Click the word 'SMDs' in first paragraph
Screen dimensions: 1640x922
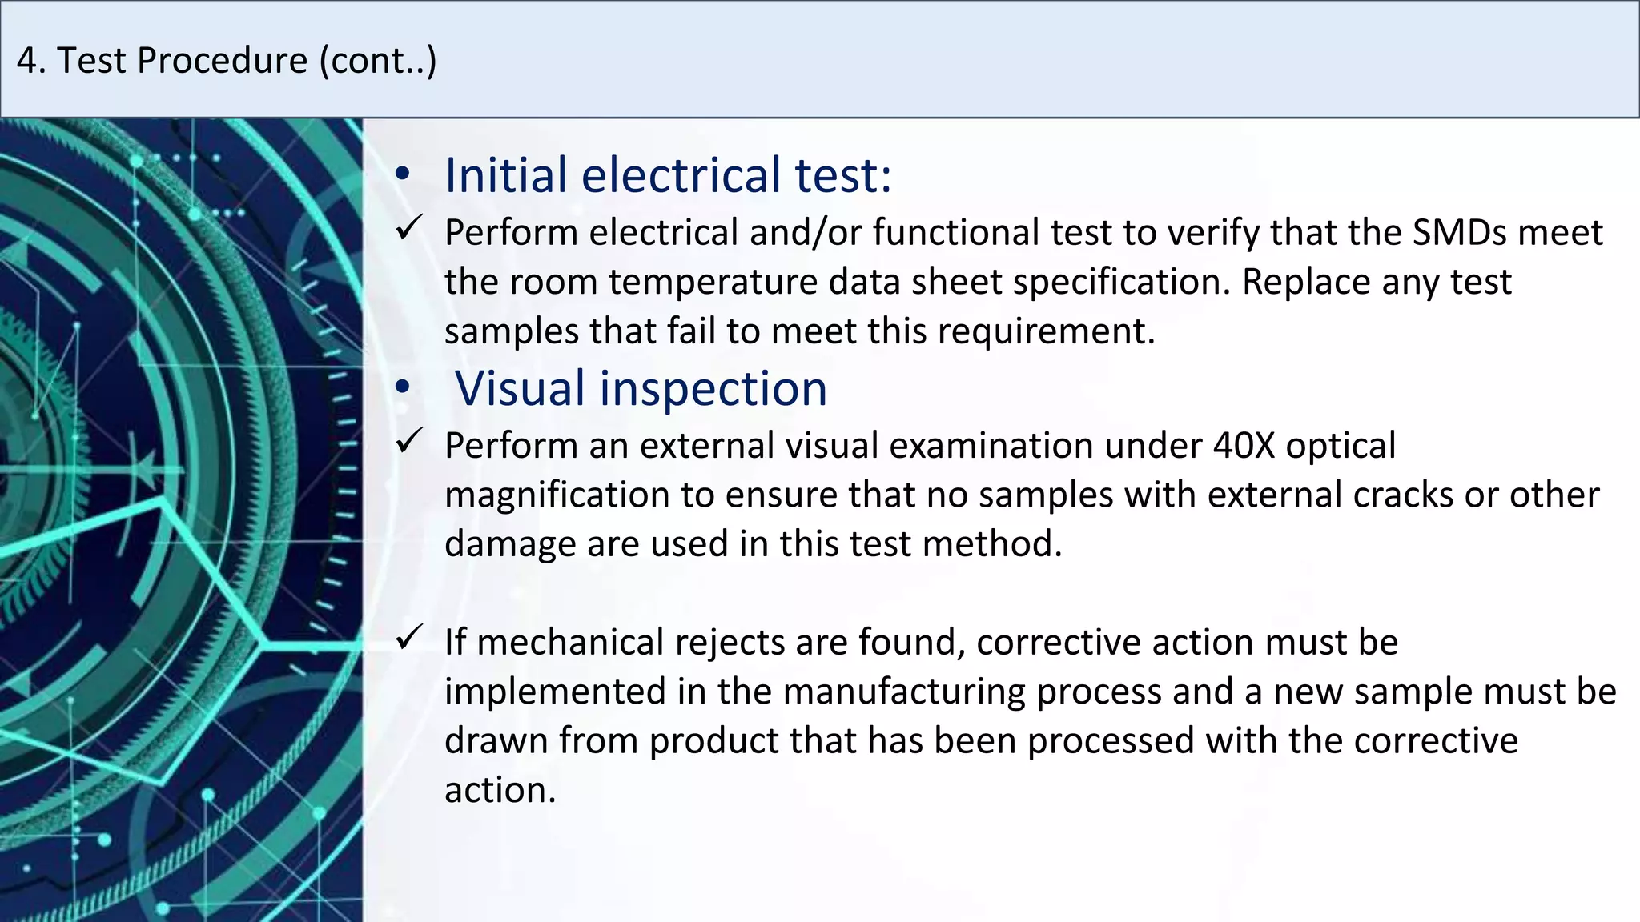(1460, 233)
